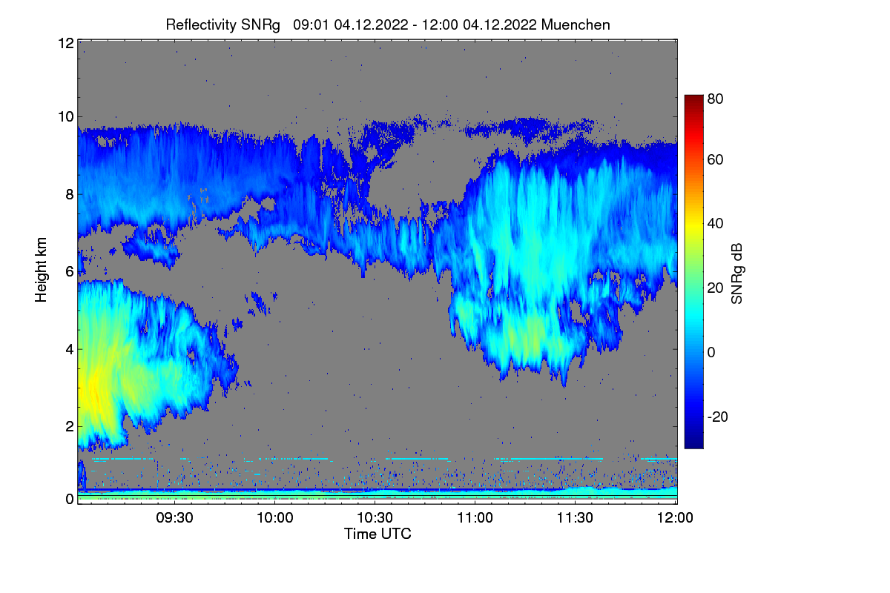Click the "10:30" time tick label

pos(375,518)
